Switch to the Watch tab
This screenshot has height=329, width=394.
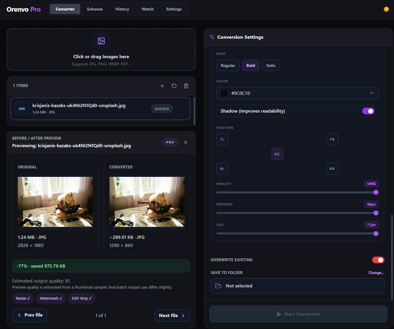coord(148,9)
